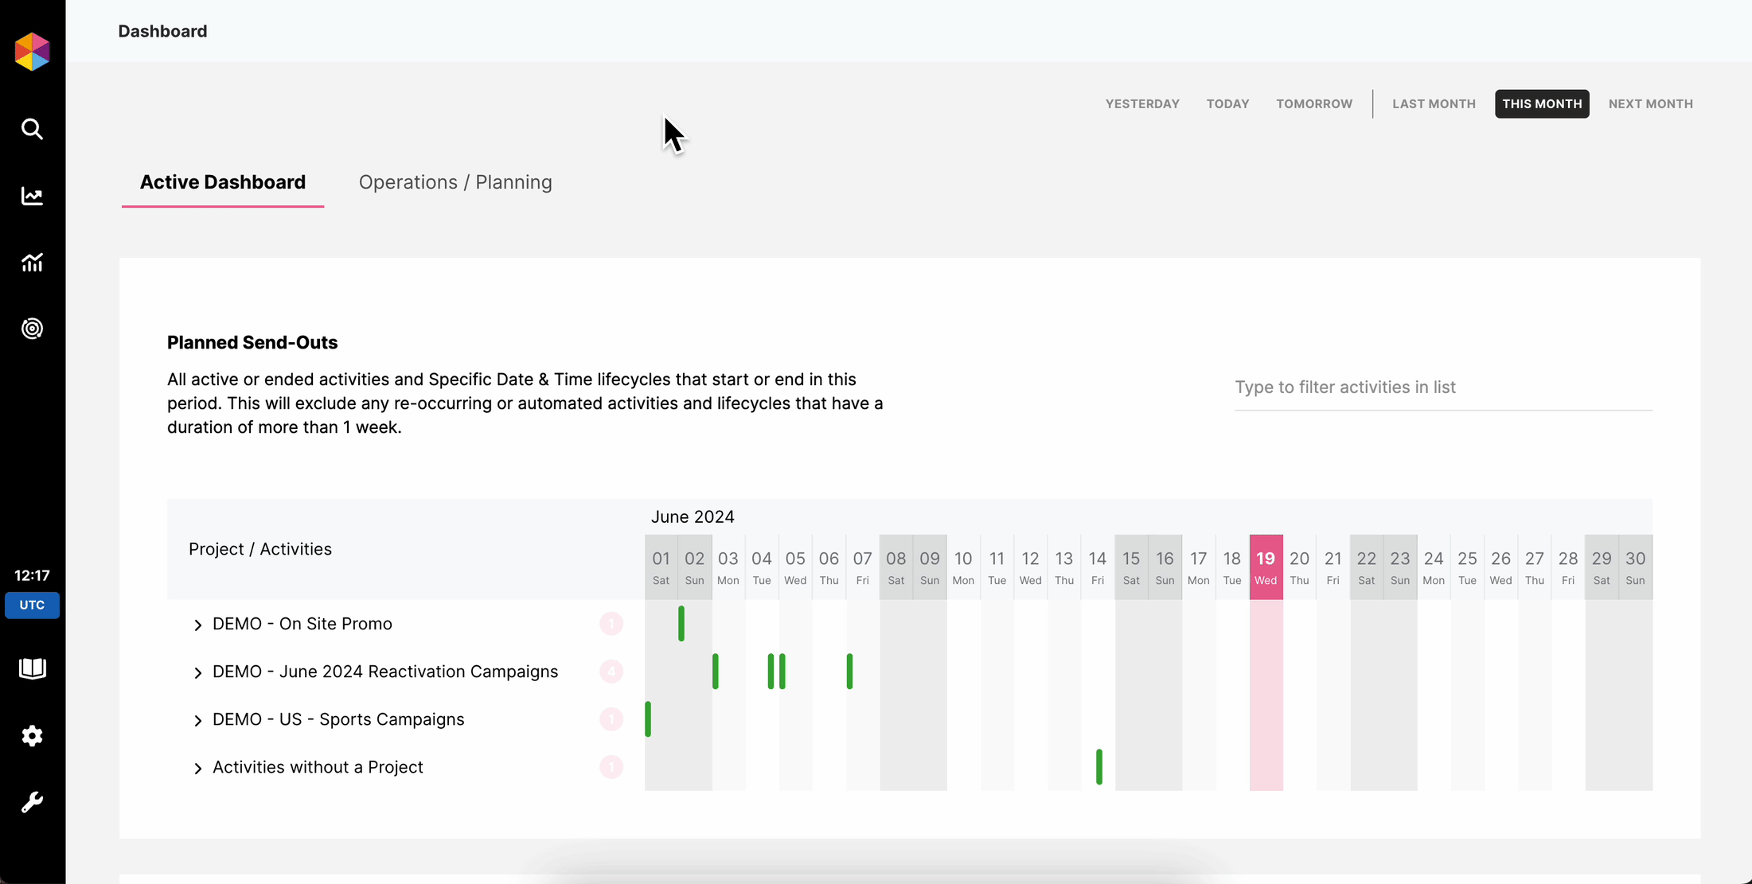This screenshot has height=884, width=1752.
Task: Select LAST MONTH period button
Action: point(1433,104)
